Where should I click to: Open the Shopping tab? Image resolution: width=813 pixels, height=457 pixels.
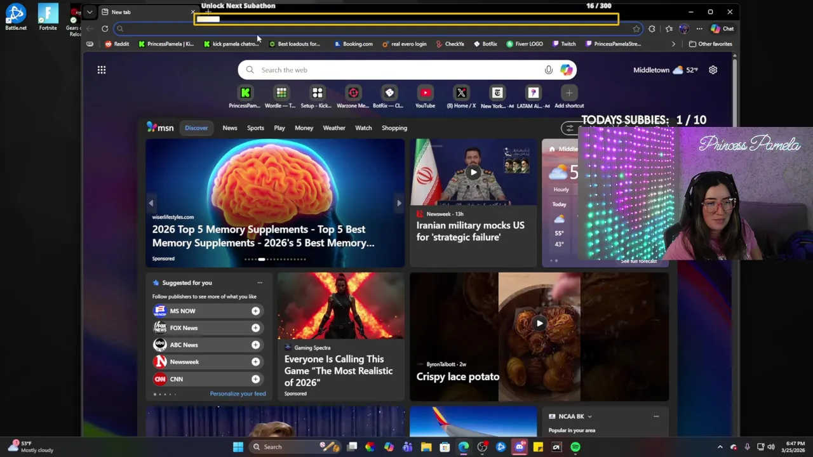pos(394,128)
